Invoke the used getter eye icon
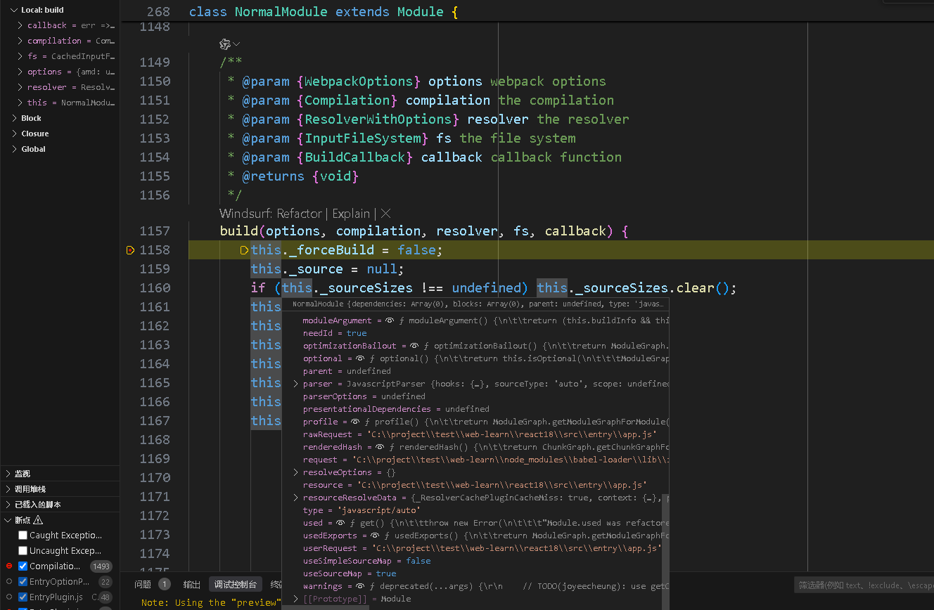 [x=340, y=523]
